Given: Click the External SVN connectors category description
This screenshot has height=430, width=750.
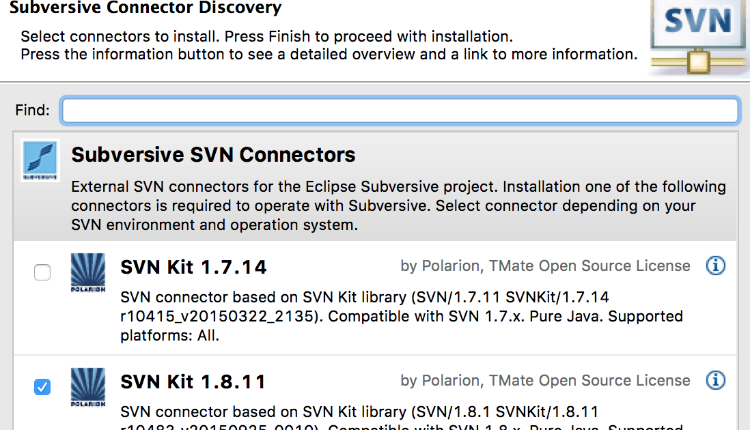Looking at the screenshot, I should click(399, 205).
